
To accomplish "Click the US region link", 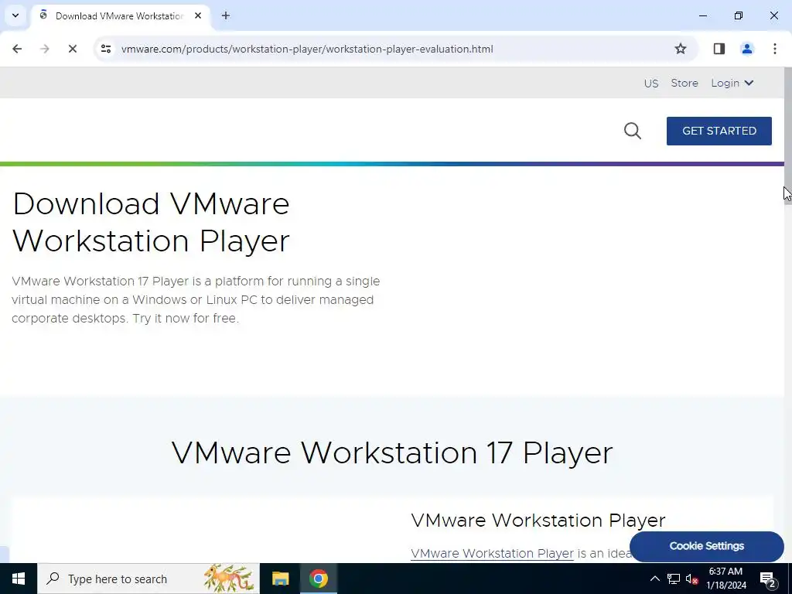I will (x=651, y=84).
